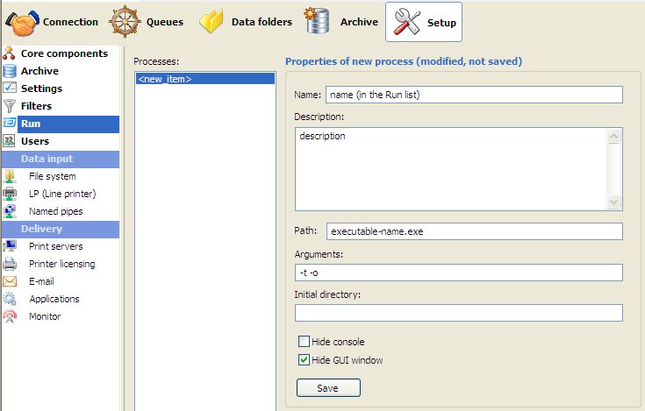This screenshot has height=411, width=645.
Task: Click the Data folders yellow folder icon
Action: (211, 21)
